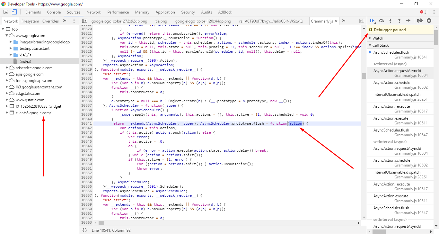Viewport: 439px width, 234px height.
Task: Click the Step into next function icon
Action: click(x=391, y=21)
